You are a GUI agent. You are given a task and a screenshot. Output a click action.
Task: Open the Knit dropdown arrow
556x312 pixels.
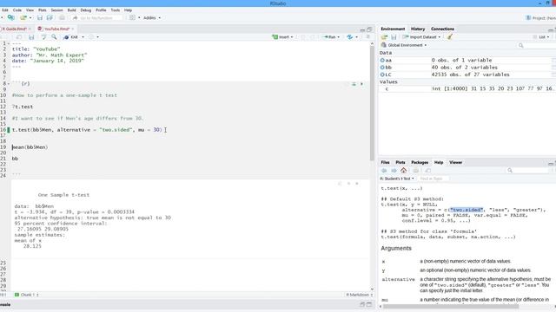click(83, 37)
